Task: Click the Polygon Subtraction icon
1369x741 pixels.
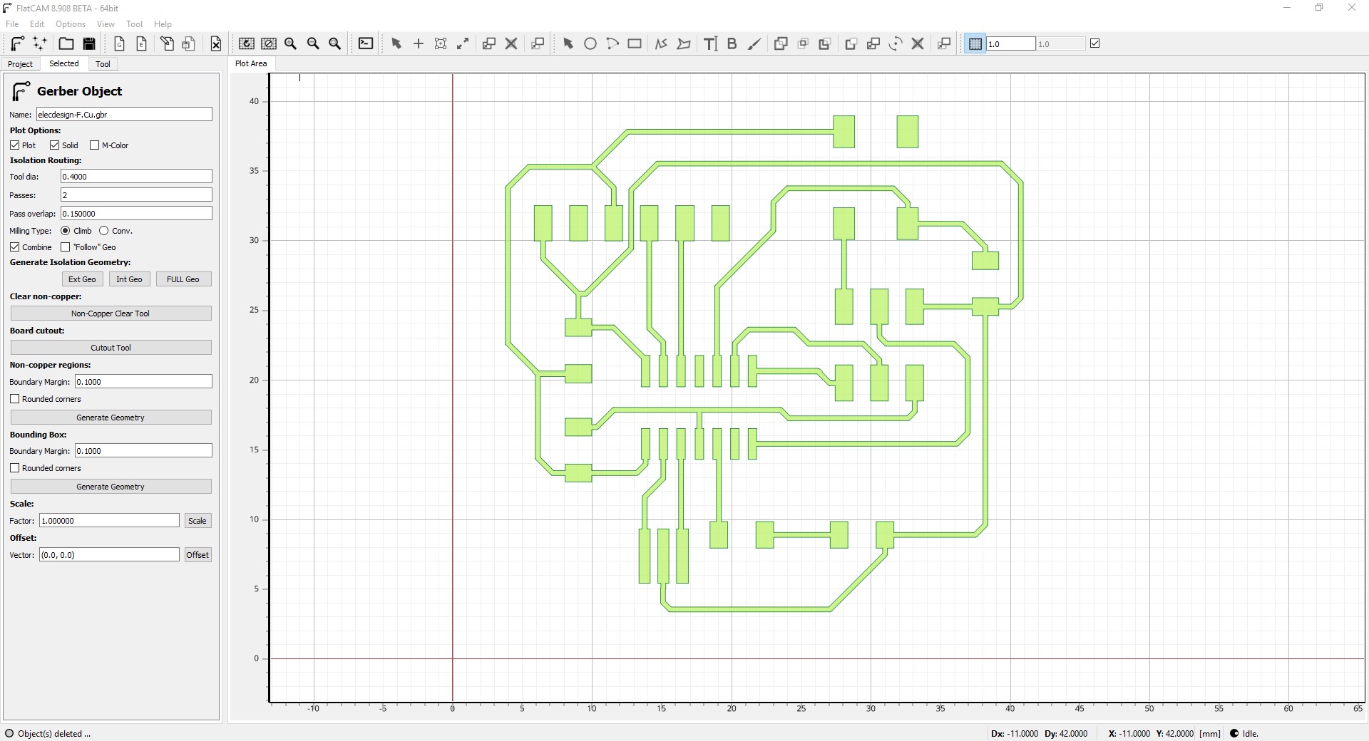Action: click(x=825, y=43)
